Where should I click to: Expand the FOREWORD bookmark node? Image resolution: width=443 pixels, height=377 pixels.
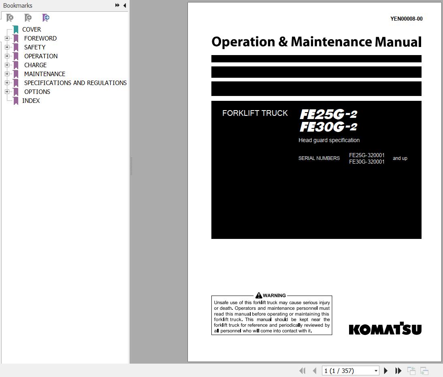point(7,38)
